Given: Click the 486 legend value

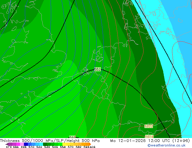Looking at the screenshot, I should (x=16, y=147).
